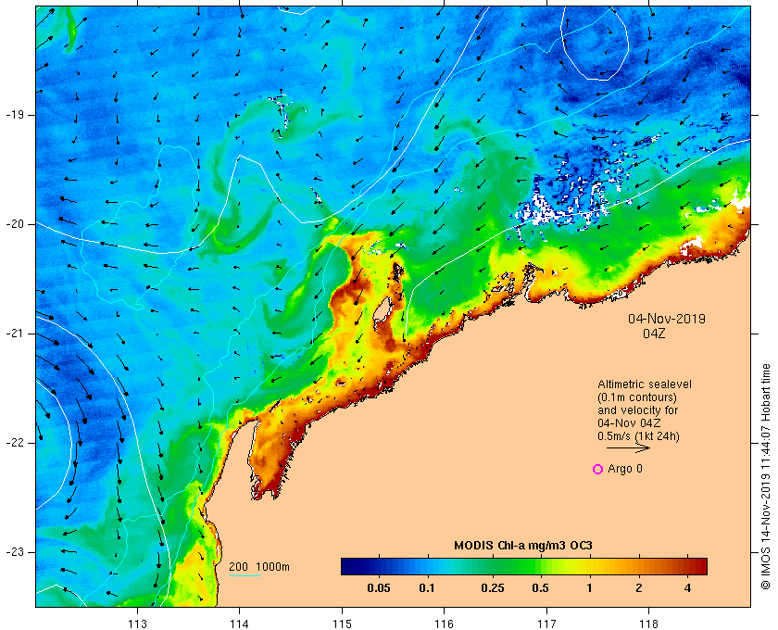Click the 'MODIS Chl-a mg/m3 OC3' title
Viewport: 778px width, 630px height.
click(x=523, y=546)
